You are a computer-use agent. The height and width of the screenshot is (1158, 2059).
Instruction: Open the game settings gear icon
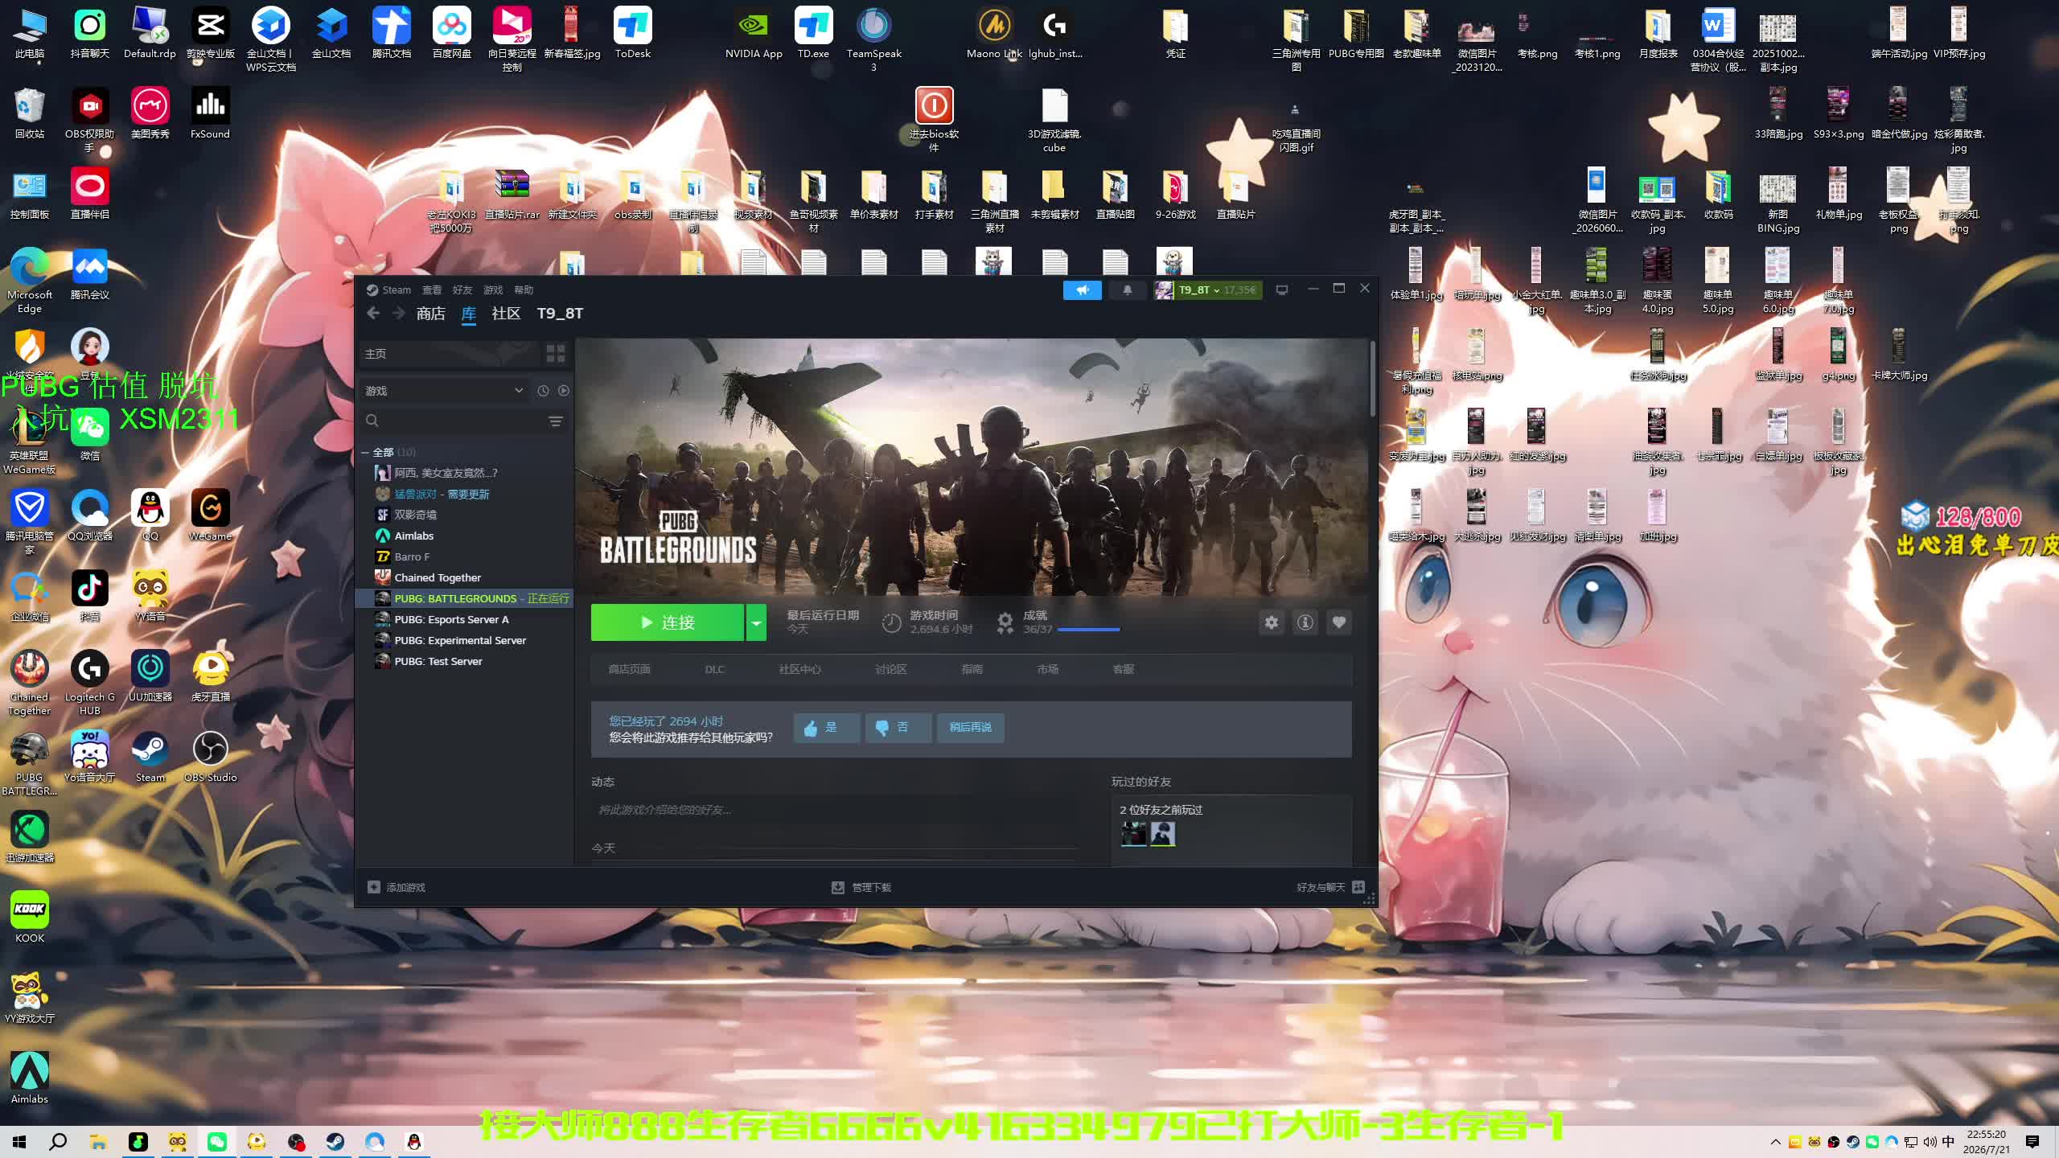tap(1271, 622)
